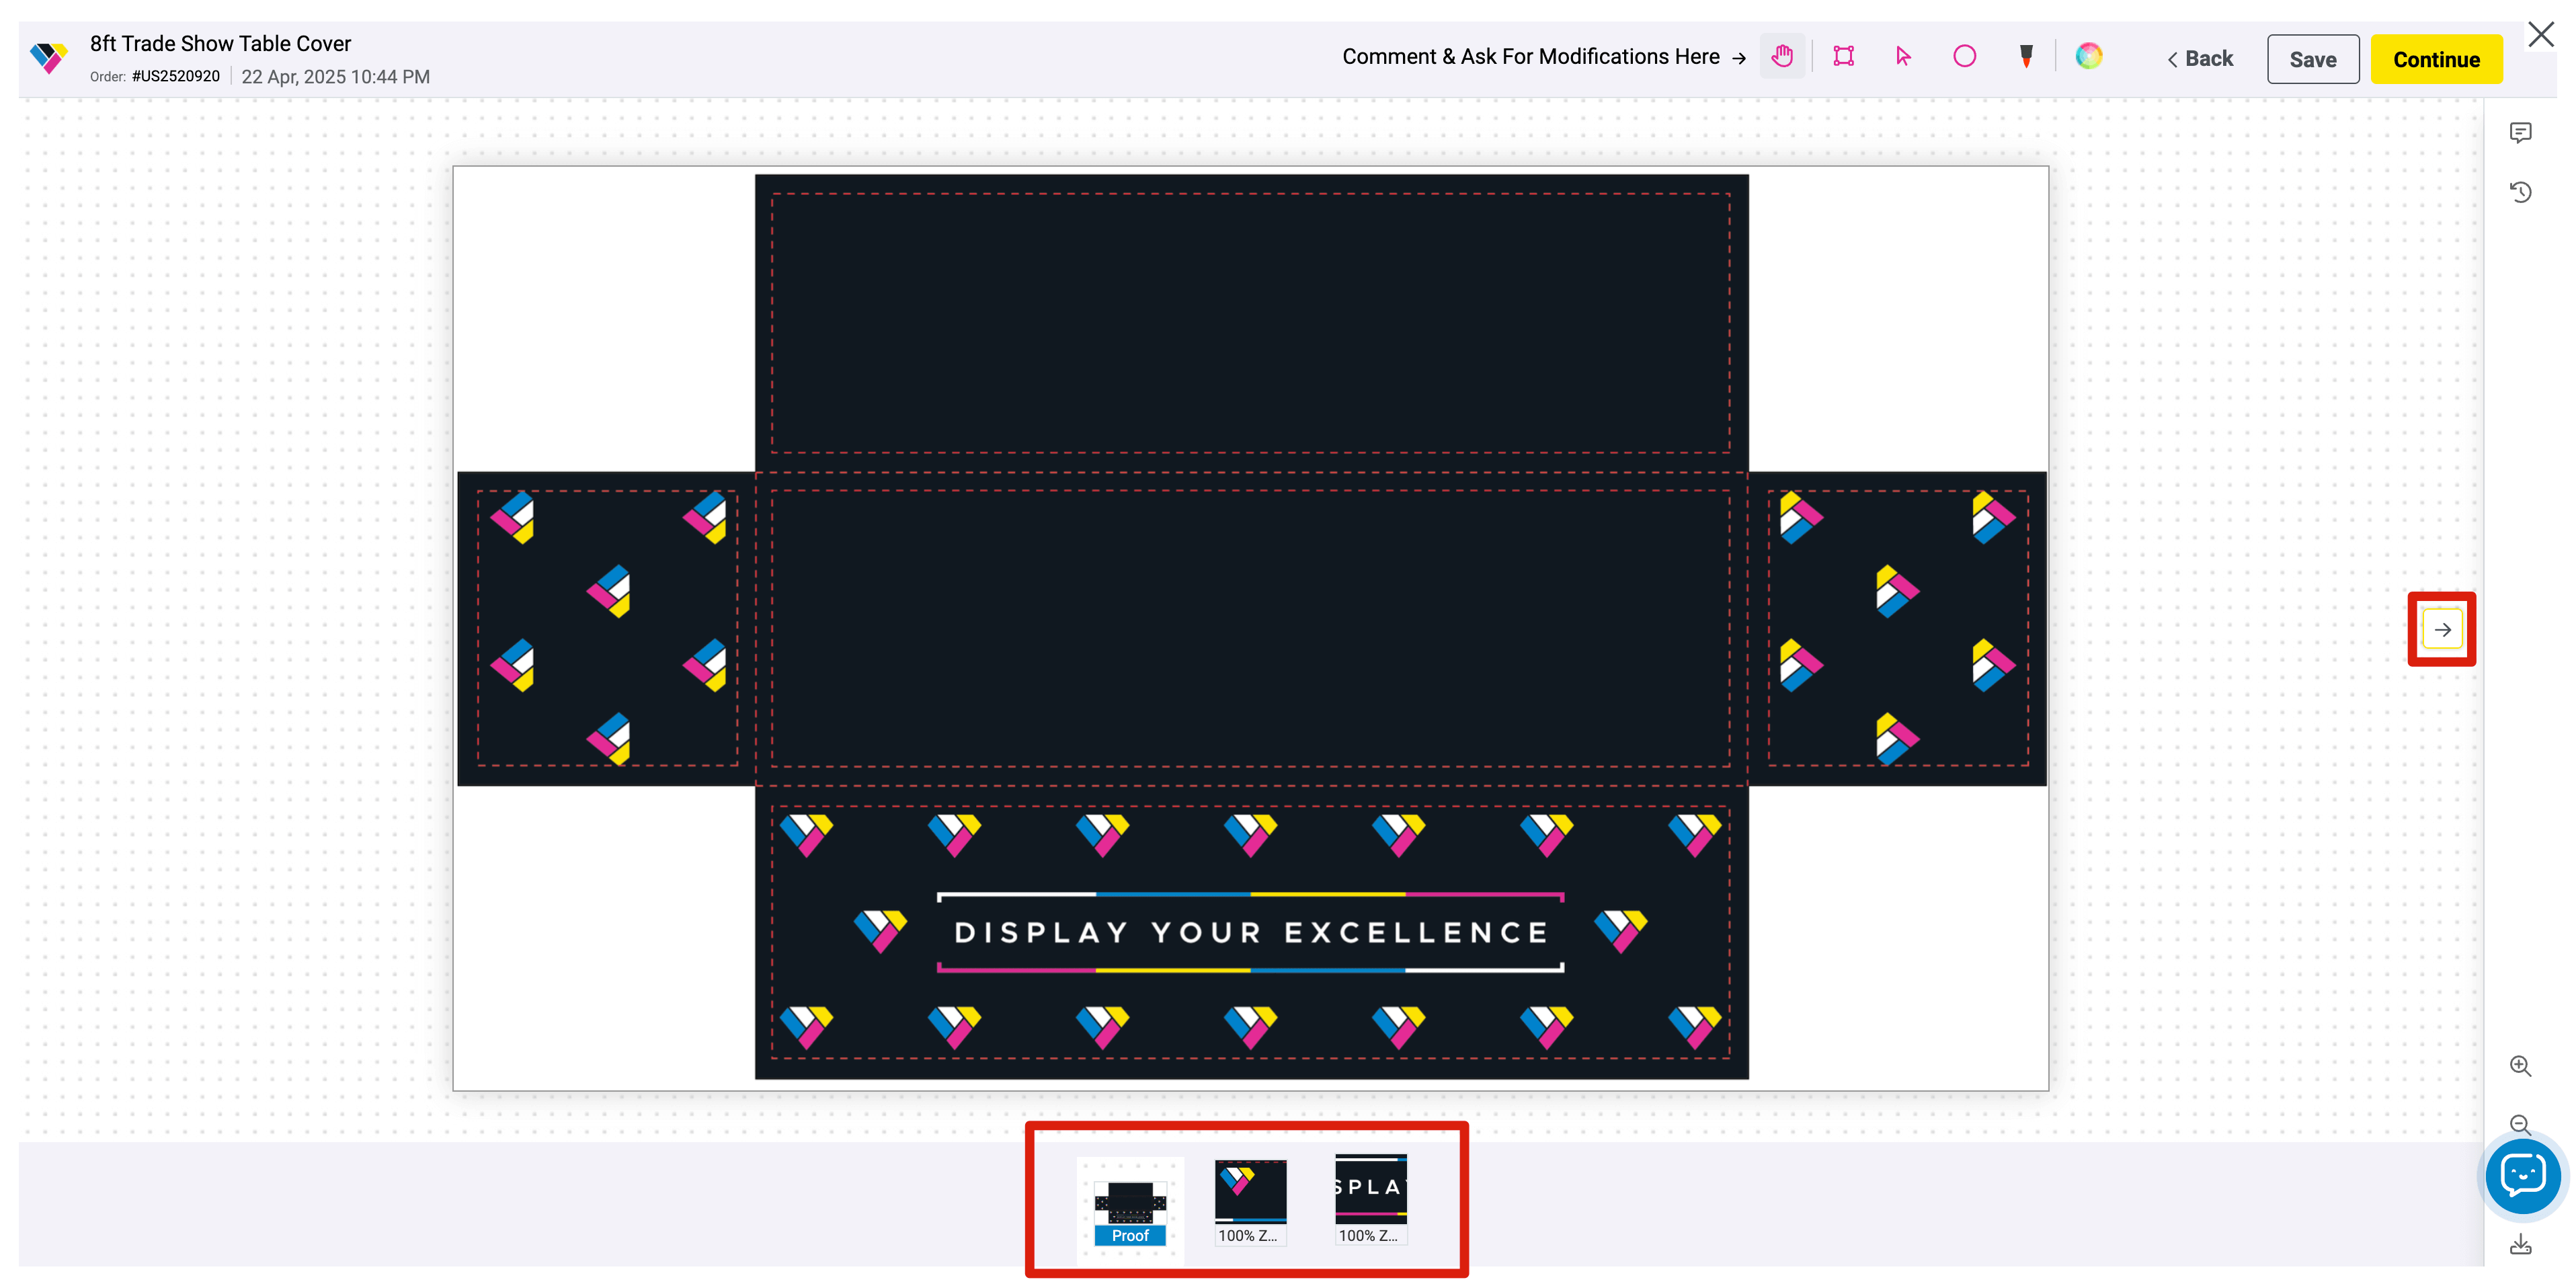Open the logo 100% zoom thumbnail
Viewport: 2576px width, 1288px height.
pyautogui.click(x=1250, y=1201)
